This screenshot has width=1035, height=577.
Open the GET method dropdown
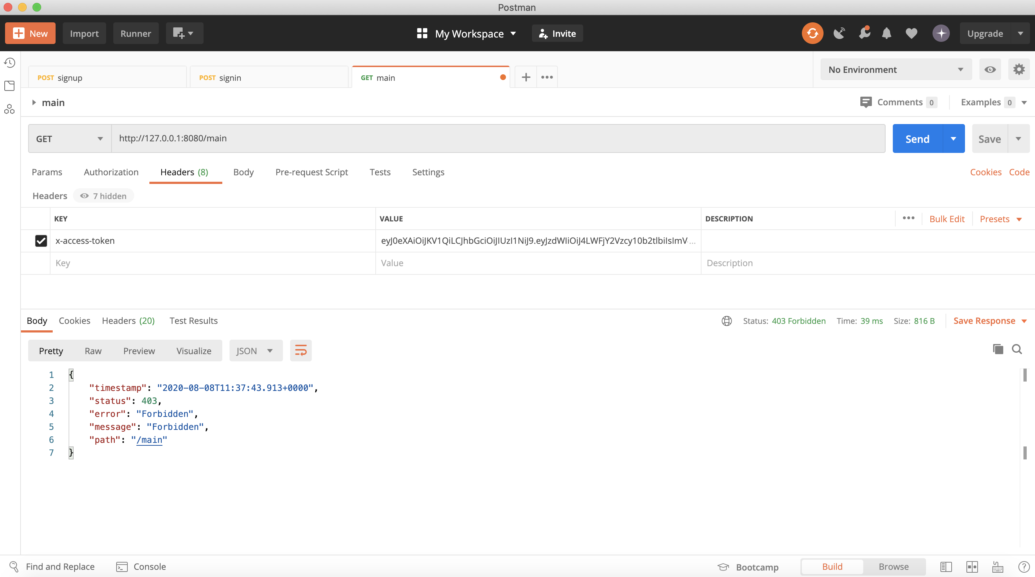pos(69,138)
